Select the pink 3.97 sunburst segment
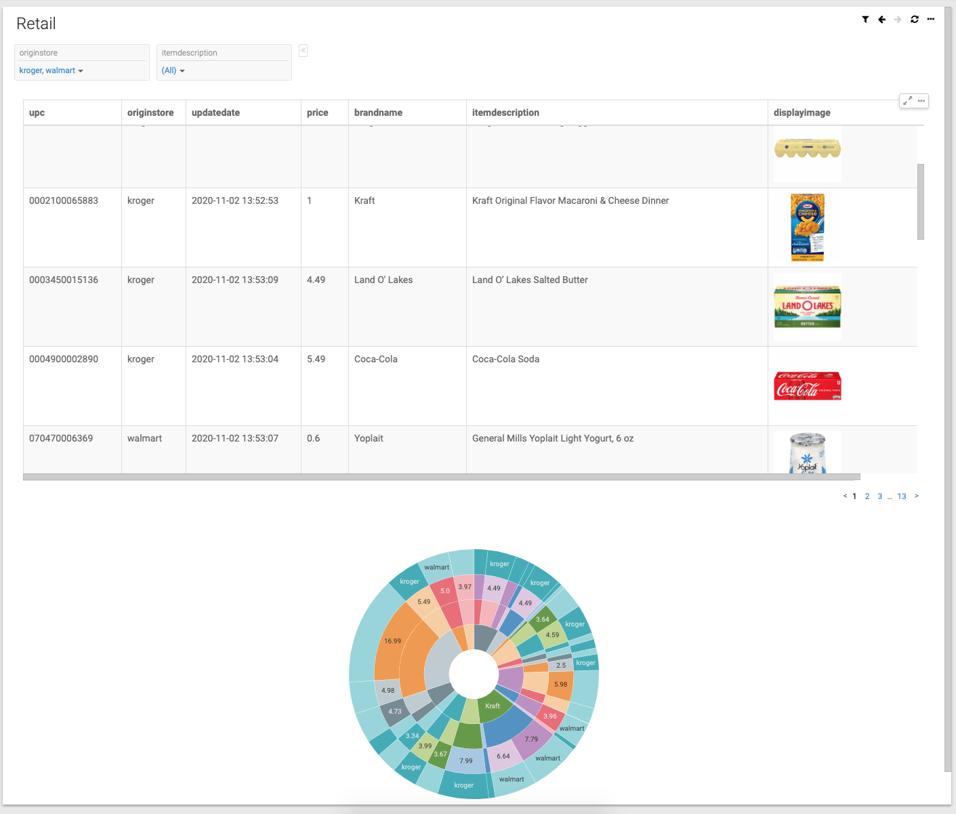The width and height of the screenshot is (956, 814). 465,587
